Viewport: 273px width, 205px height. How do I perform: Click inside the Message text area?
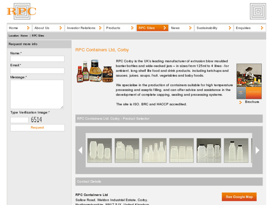pyautogui.click(x=37, y=94)
